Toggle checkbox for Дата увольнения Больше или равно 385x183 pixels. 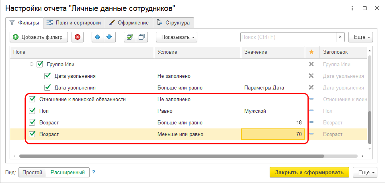pyautogui.click(x=47, y=87)
